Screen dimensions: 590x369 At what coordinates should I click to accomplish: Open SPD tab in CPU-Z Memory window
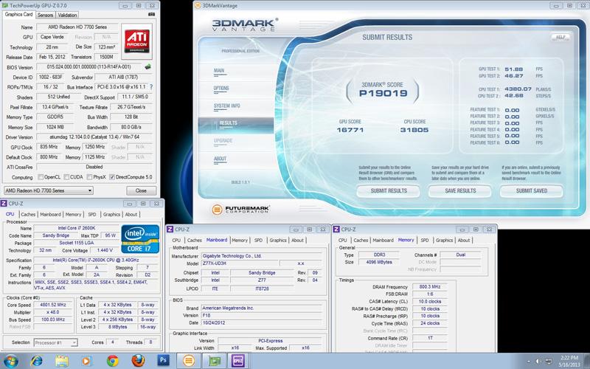point(425,241)
